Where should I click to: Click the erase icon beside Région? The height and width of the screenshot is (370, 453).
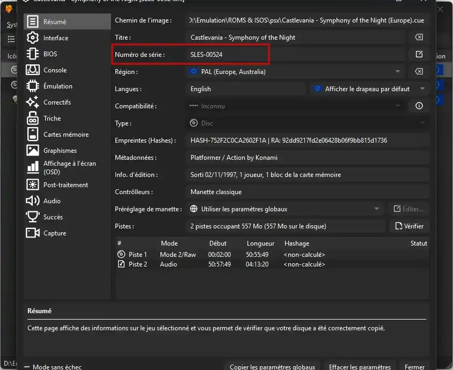click(419, 71)
